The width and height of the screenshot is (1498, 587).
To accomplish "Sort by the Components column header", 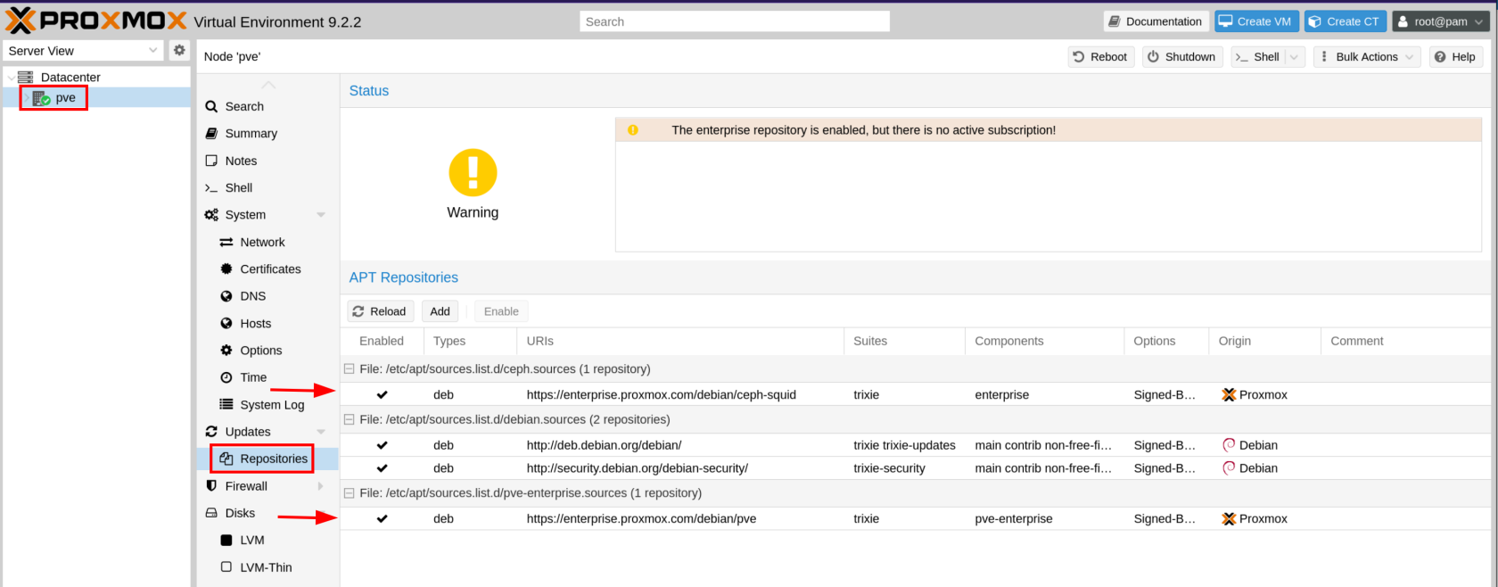I will pyautogui.click(x=1044, y=341).
